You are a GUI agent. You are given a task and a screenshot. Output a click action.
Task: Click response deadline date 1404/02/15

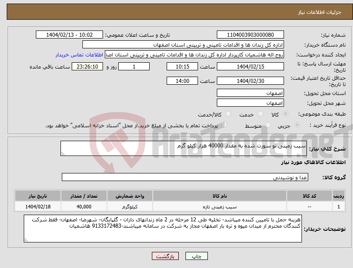pyautogui.click(x=250, y=66)
